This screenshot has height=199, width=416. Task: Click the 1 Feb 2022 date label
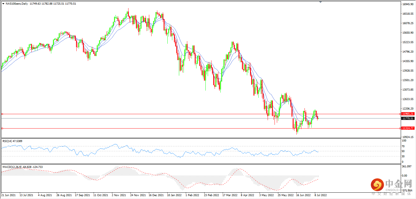coord(192,195)
